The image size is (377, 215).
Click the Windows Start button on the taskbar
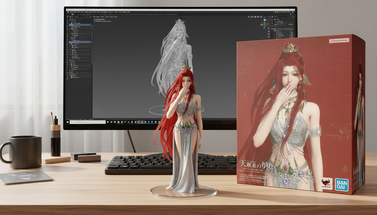68,122
